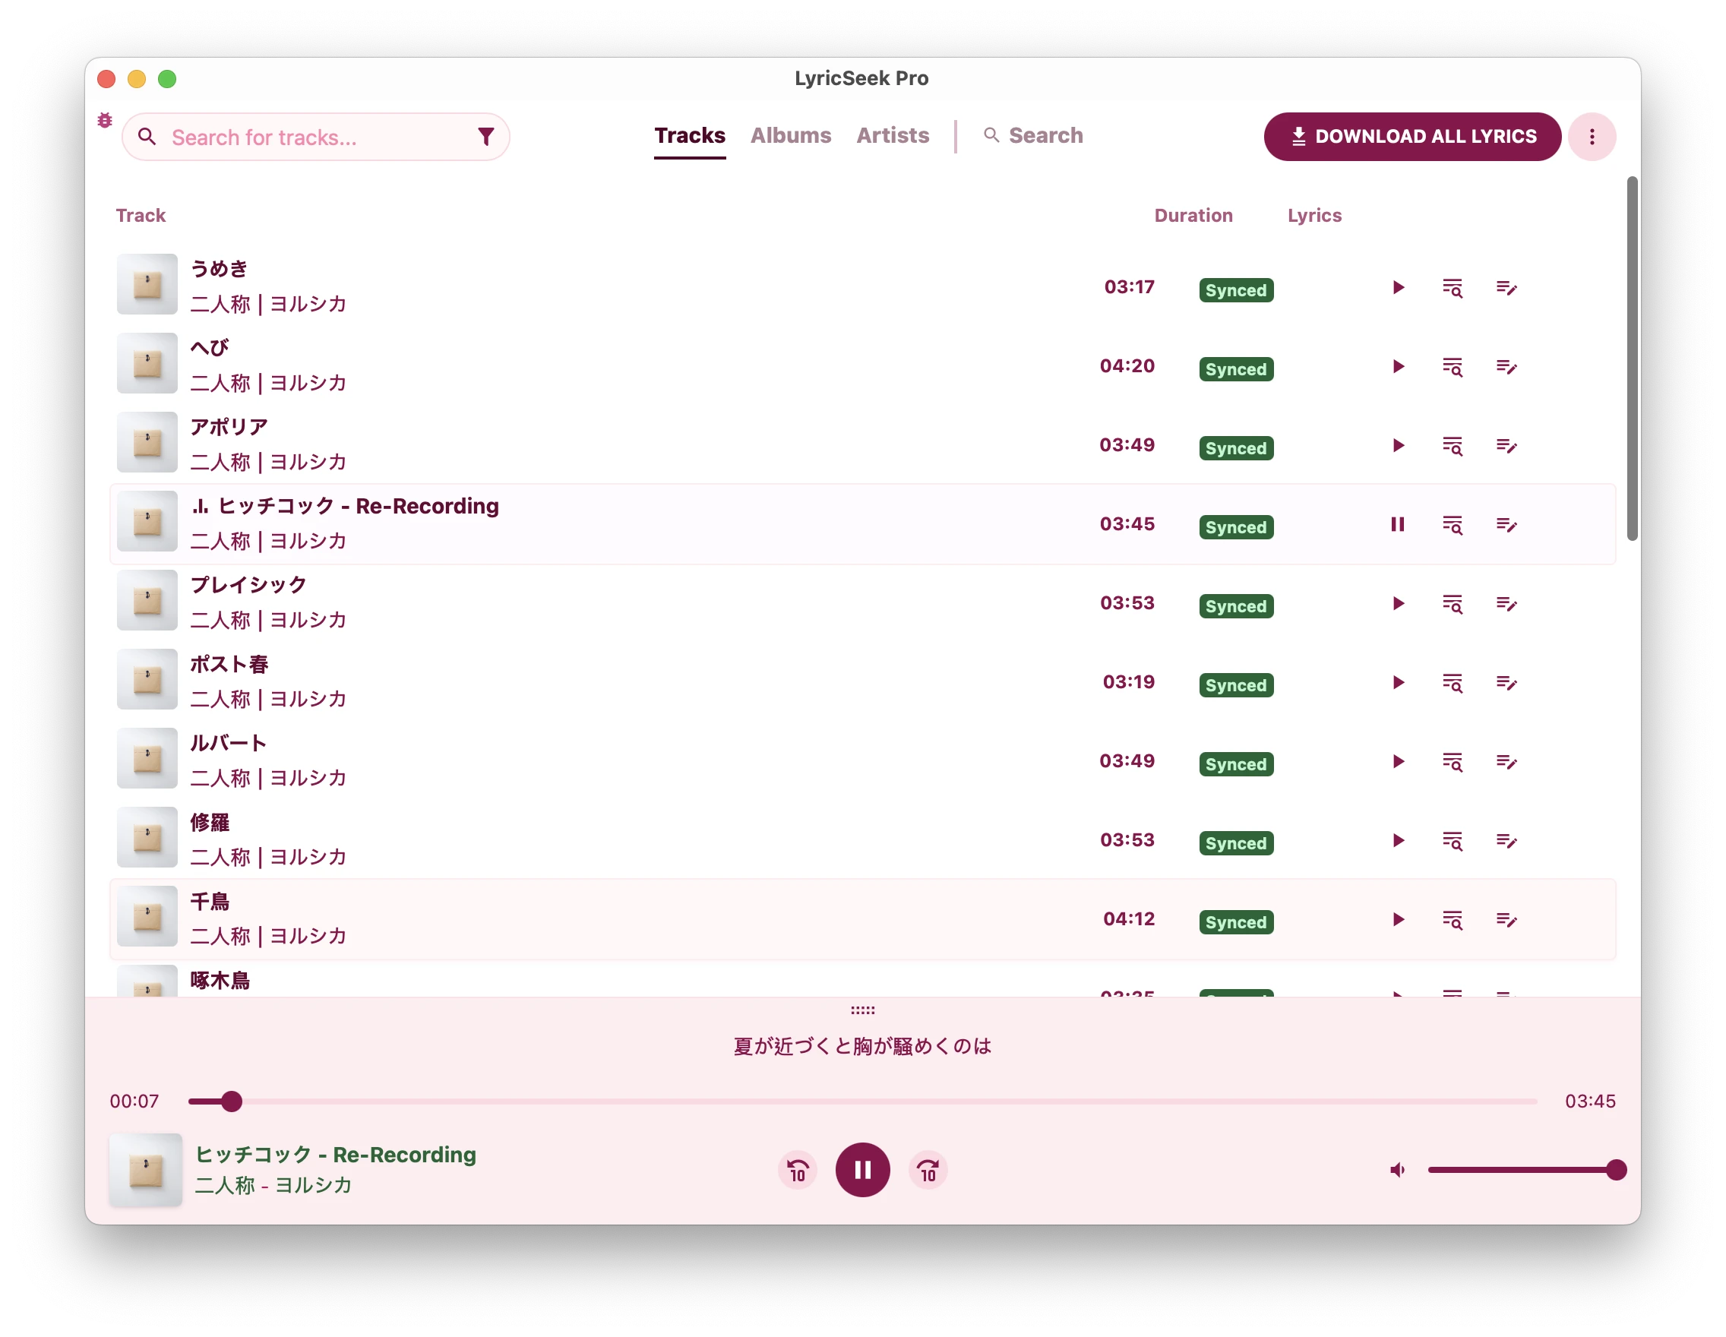Select the 修羅 track title
Viewport: 1726px width, 1337px height.
(210, 823)
